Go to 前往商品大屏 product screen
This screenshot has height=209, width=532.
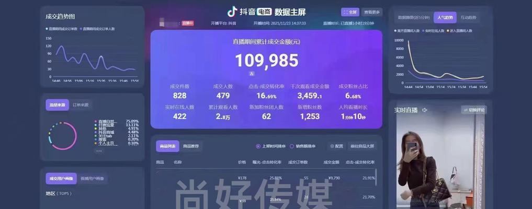coord(363,146)
